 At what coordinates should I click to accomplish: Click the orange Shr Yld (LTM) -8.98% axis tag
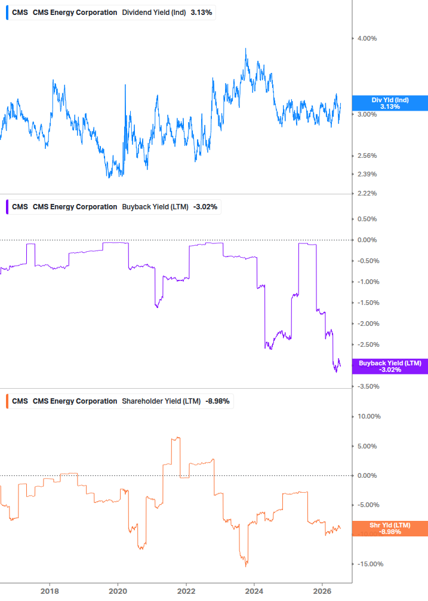coord(390,529)
